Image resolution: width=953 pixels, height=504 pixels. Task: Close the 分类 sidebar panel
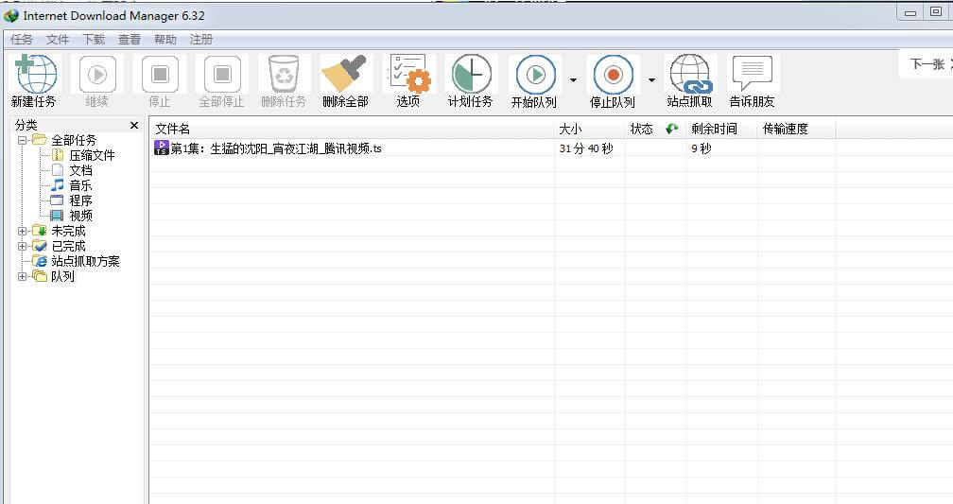pyautogui.click(x=134, y=125)
